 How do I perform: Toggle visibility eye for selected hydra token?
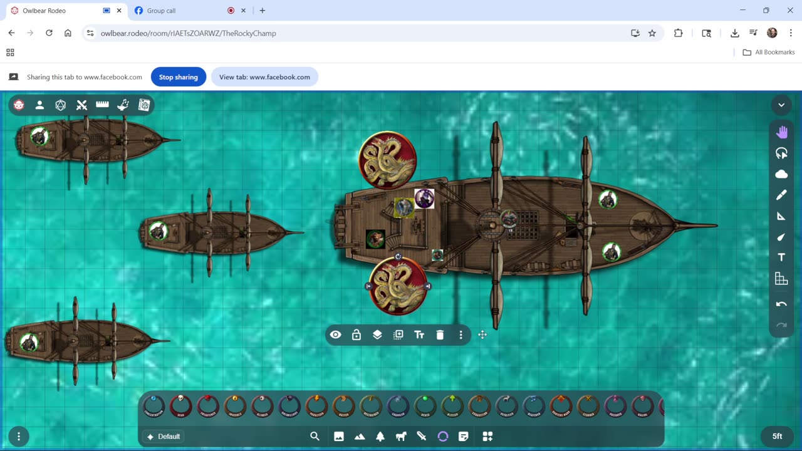(335, 335)
